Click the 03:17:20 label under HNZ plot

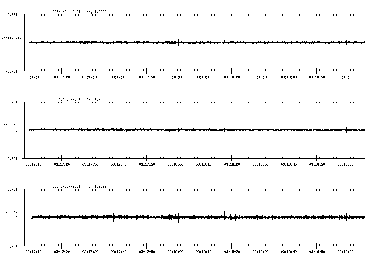(x=62, y=252)
